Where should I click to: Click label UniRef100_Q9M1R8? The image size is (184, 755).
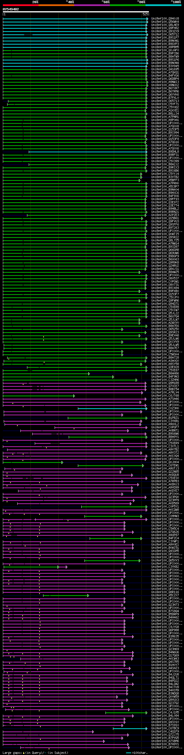pos(165,383)
